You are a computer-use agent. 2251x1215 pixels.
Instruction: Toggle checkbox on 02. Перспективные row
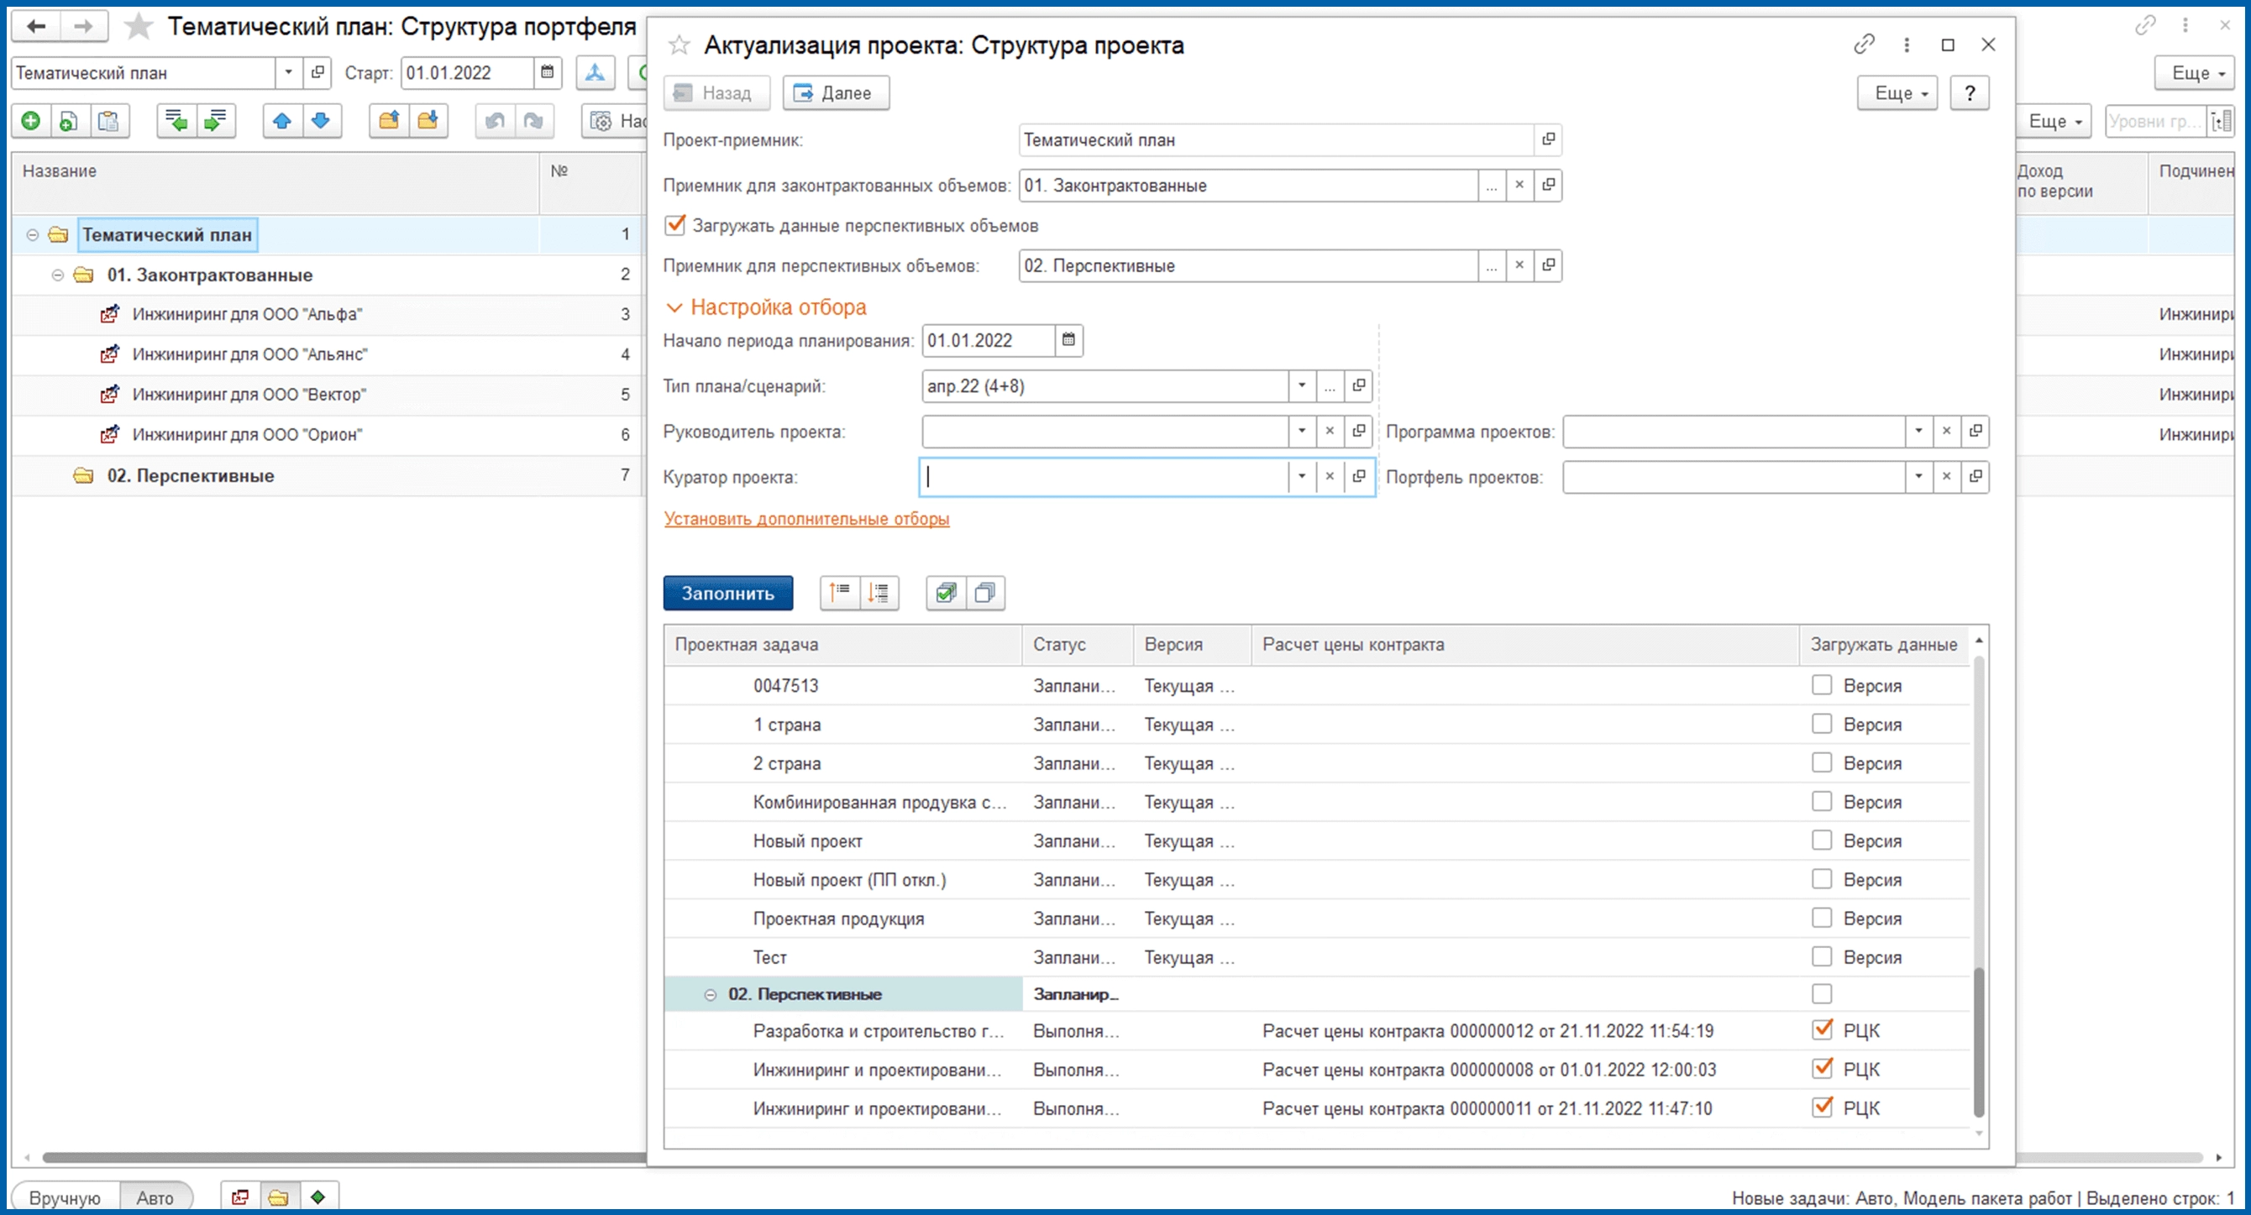[x=1821, y=994]
